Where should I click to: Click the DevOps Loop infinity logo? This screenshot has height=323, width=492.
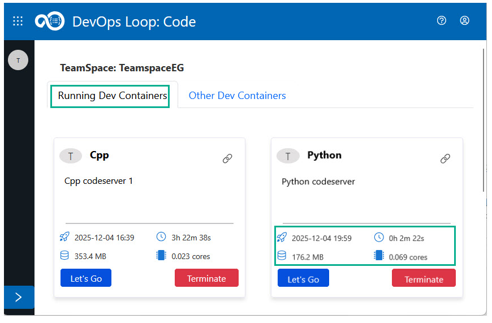point(49,21)
